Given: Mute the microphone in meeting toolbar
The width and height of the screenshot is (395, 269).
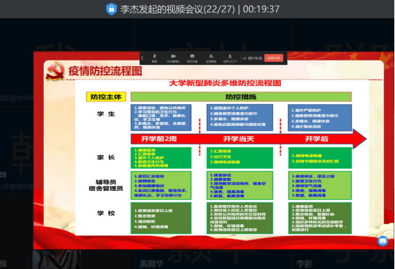Looking at the screenshot, I should click(x=154, y=58).
